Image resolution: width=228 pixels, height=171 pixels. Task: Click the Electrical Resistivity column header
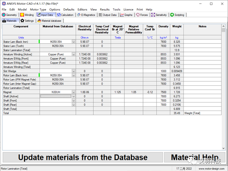(x=85, y=30)
